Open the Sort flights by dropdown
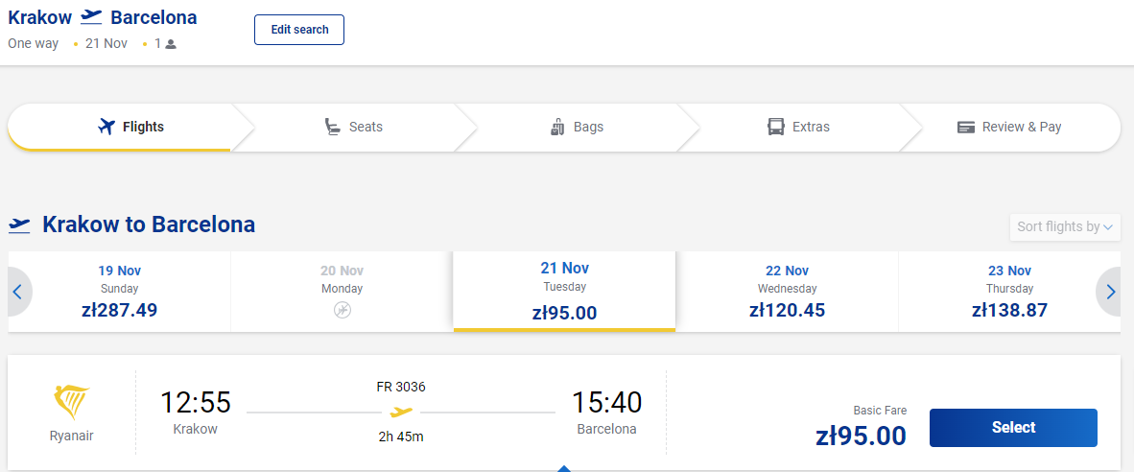This screenshot has height=472, width=1134. (x=1065, y=227)
